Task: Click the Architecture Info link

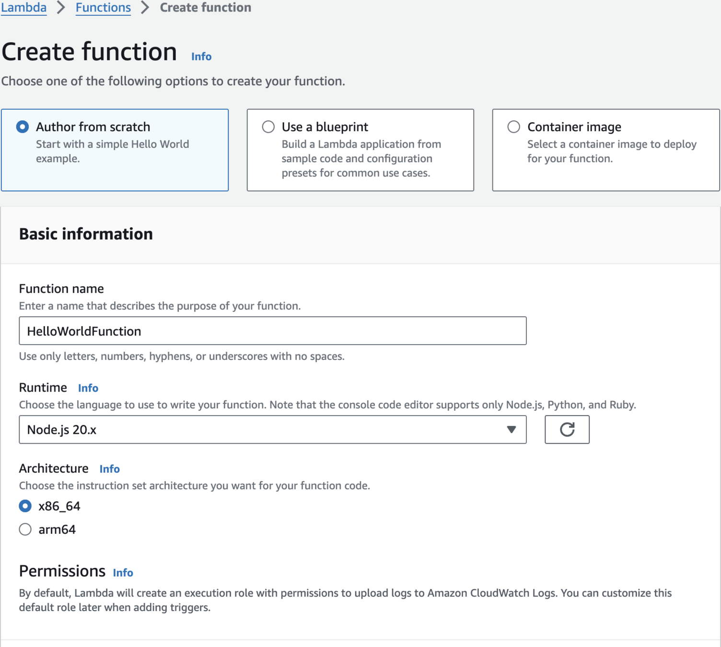Action: (x=110, y=469)
